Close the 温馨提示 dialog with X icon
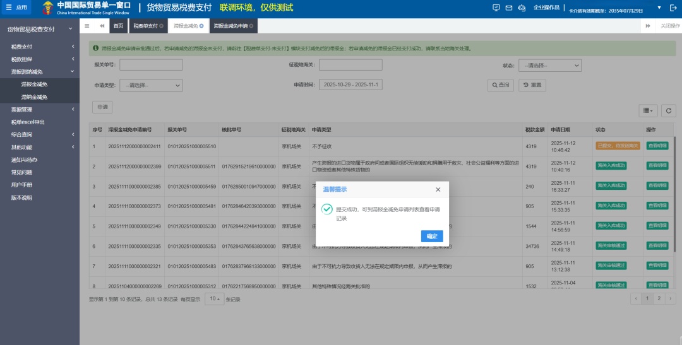Viewport: 682px width, 345px height. pyautogui.click(x=438, y=189)
